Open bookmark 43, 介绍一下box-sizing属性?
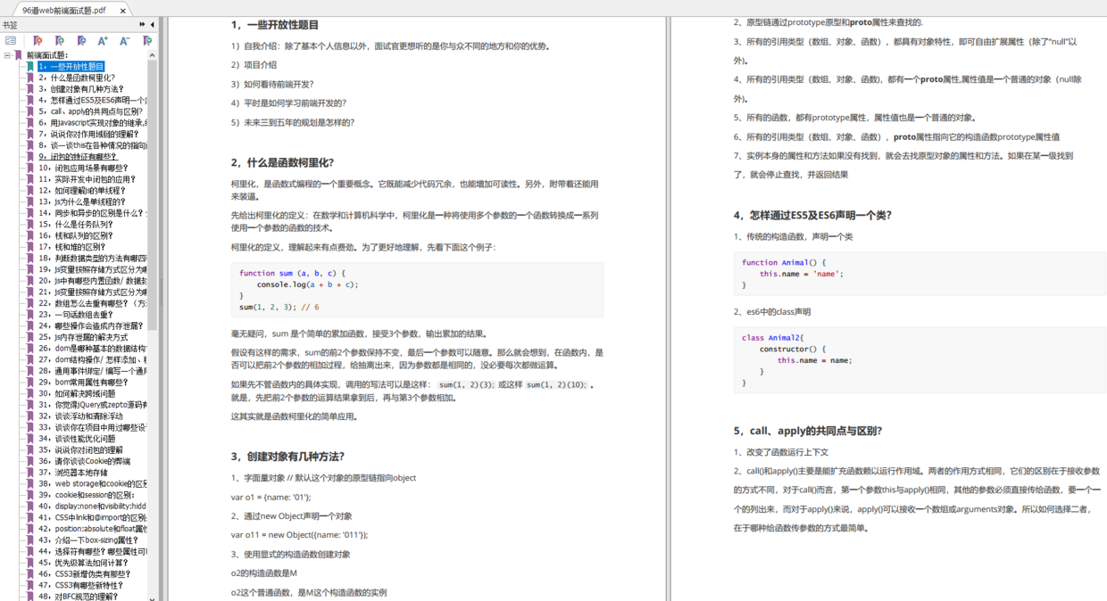1107x601 pixels. click(x=87, y=540)
